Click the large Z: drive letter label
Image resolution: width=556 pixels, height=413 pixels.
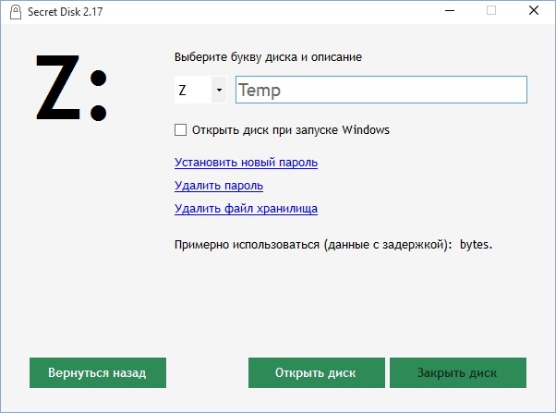pyautogui.click(x=71, y=87)
